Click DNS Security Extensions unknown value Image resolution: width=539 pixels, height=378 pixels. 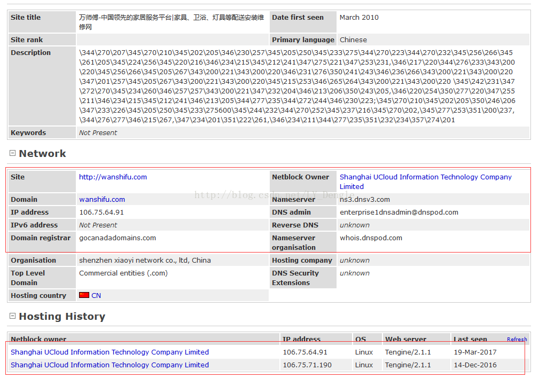point(354,273)
